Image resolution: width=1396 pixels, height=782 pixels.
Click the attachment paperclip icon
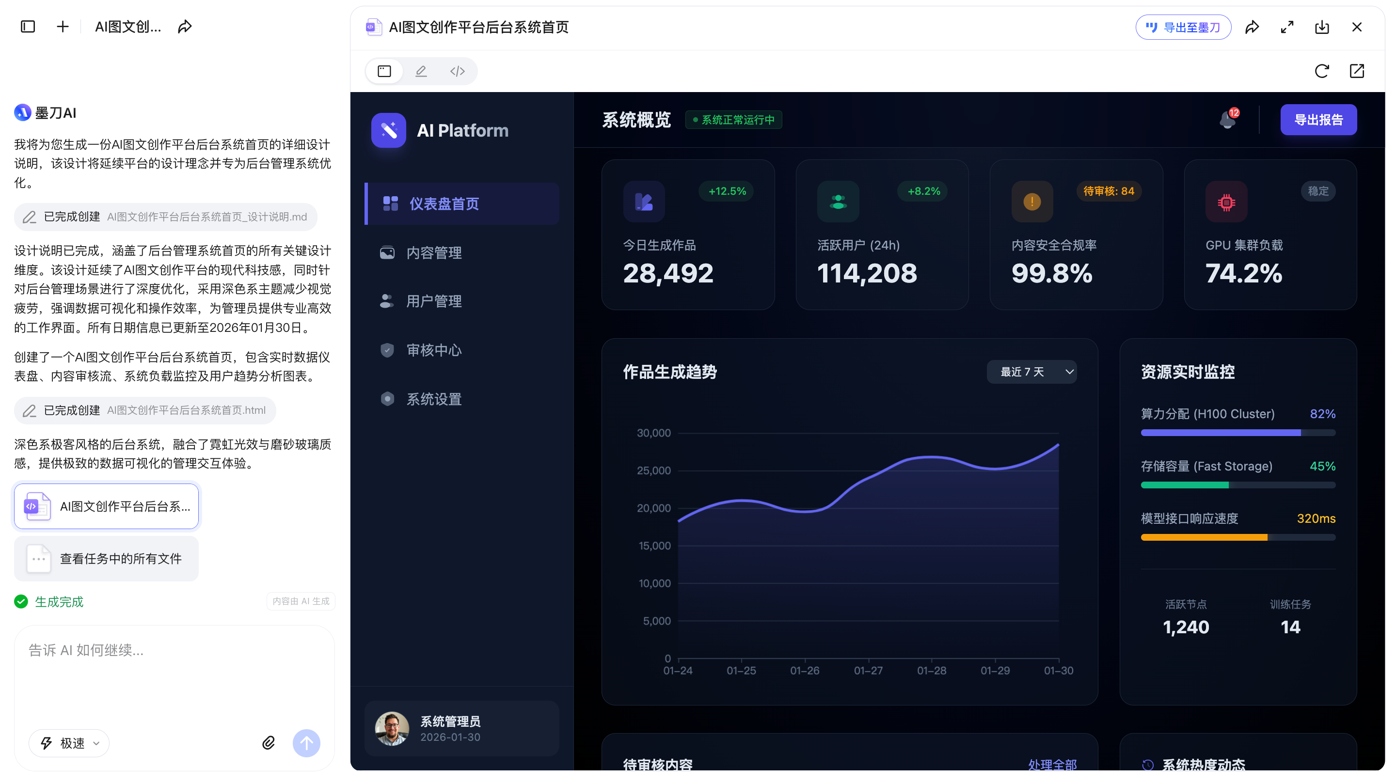(268, 742)
